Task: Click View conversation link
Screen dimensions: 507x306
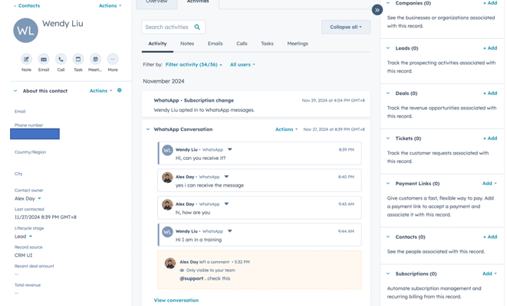Action: [x=176, y=300]
